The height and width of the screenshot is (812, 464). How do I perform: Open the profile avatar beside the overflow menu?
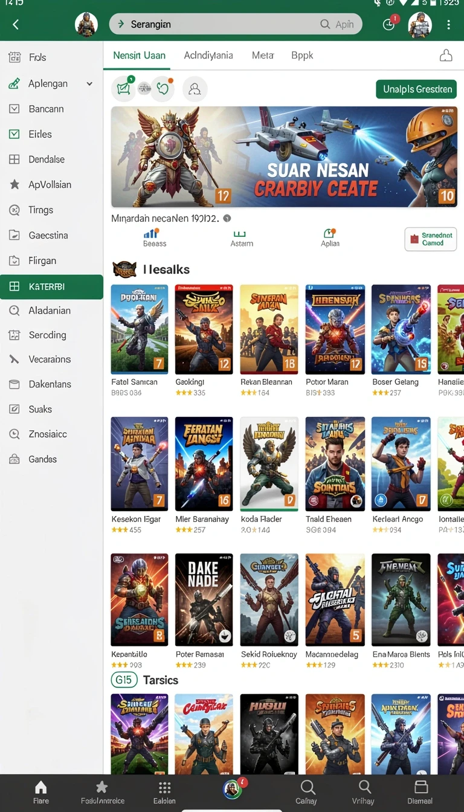point(420,25)
